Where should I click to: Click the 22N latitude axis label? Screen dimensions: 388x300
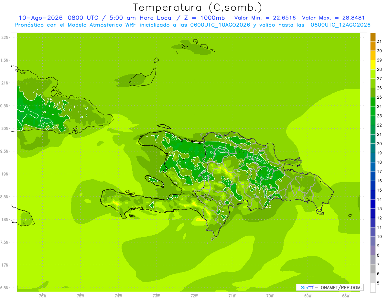5,38
